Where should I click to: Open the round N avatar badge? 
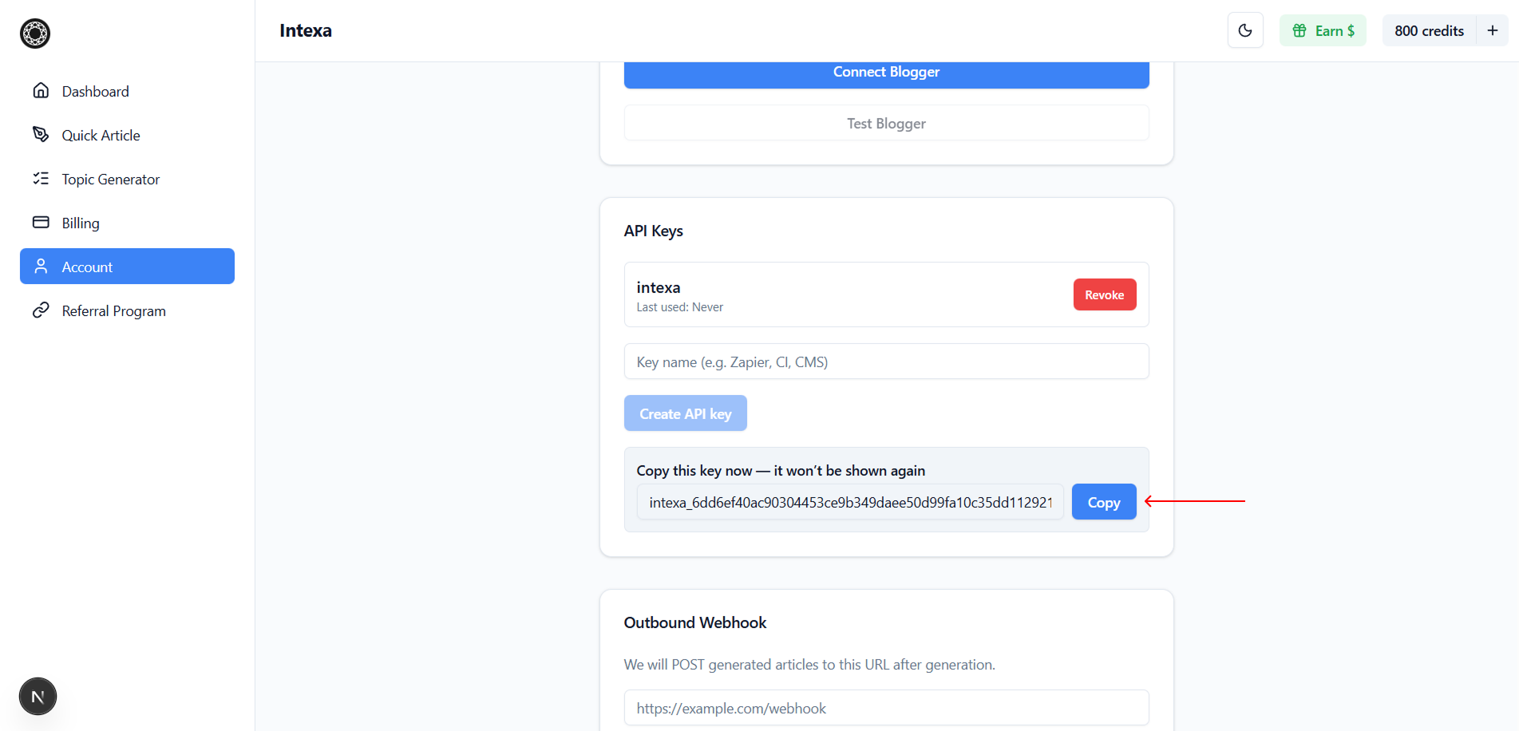(x=38, y=697)
